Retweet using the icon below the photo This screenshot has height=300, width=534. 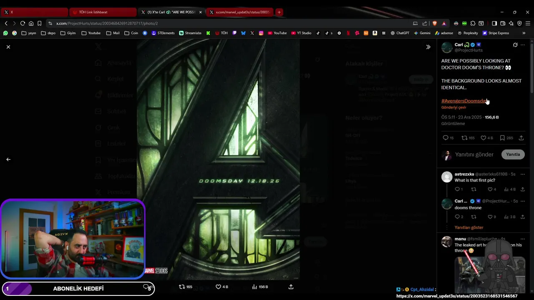[186, 287]
